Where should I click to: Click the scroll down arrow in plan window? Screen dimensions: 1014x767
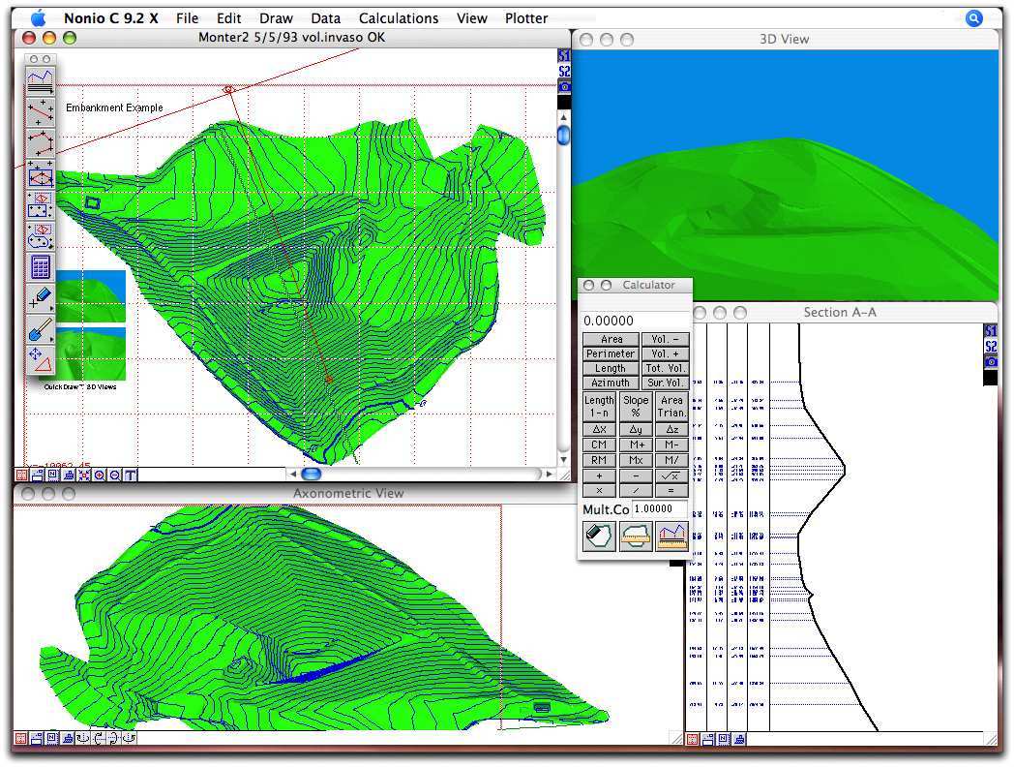pos(564,459)
